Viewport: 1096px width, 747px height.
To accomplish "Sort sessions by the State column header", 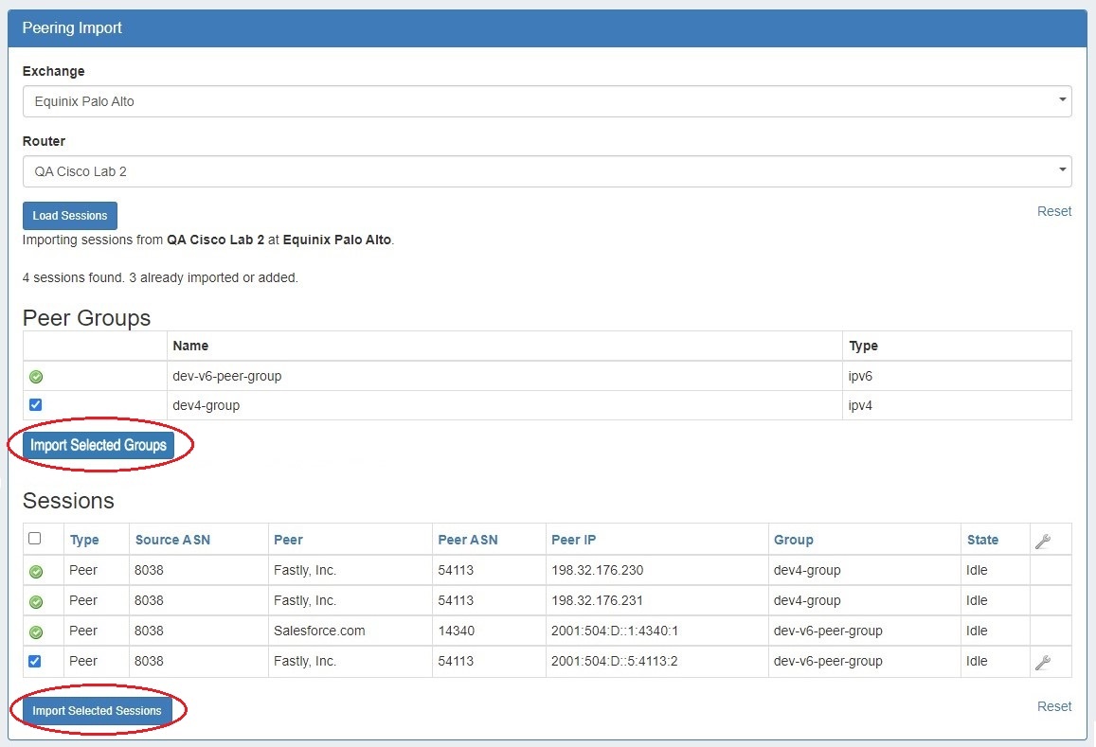I will [x=982, y=540].
